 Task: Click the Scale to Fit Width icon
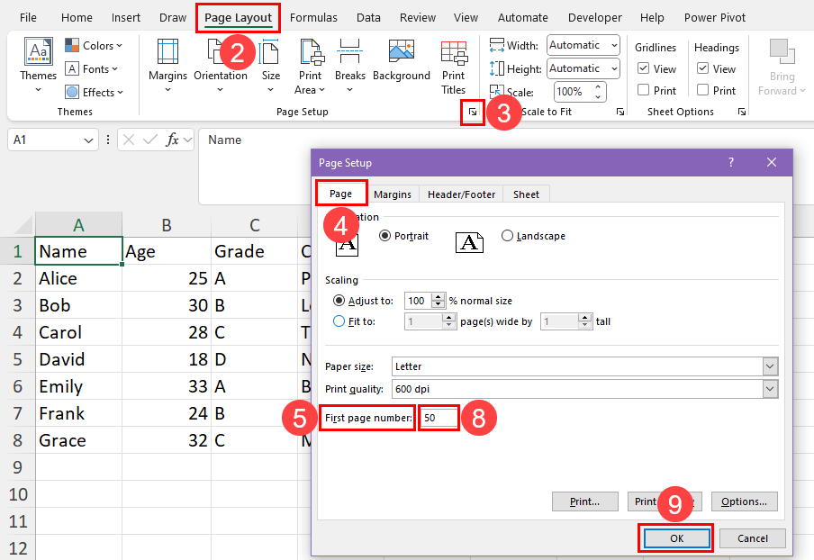(x=496, y=45)
